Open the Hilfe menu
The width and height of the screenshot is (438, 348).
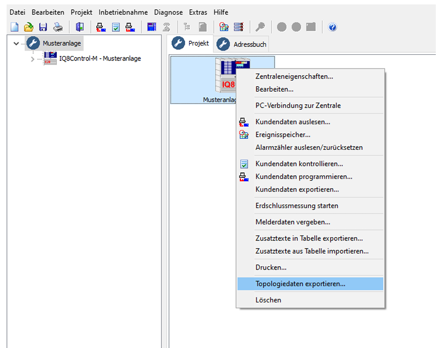221,12
